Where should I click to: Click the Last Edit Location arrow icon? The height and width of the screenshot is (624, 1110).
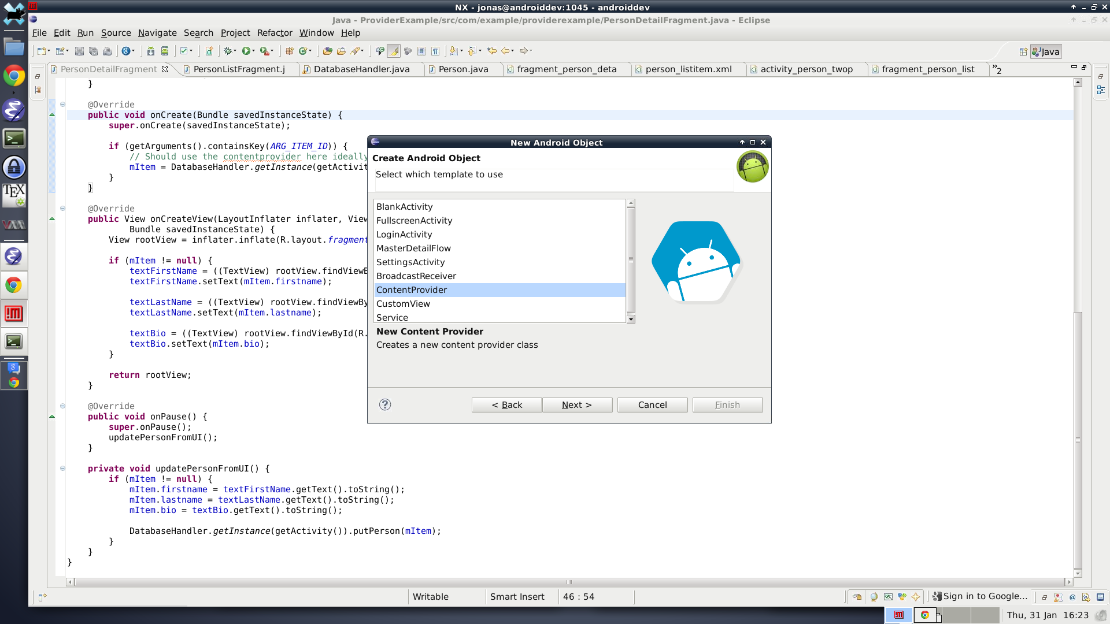(x=492, y=51)
